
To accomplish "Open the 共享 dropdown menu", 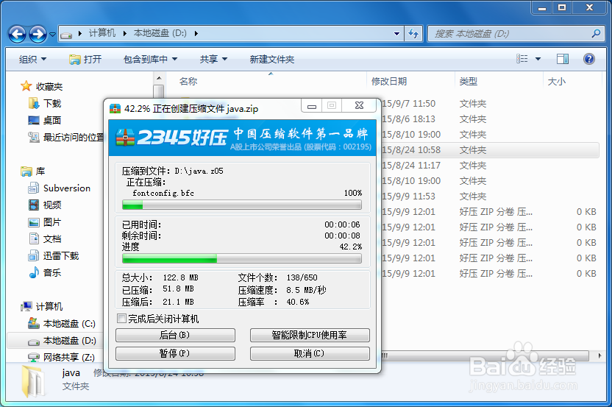I will pyautogui.click(x=213, y=60).
